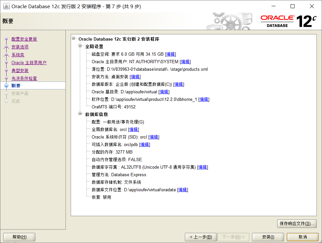322x243 pixels.
Task: Click the Java icon in title bar
Action: click(6, 6)
